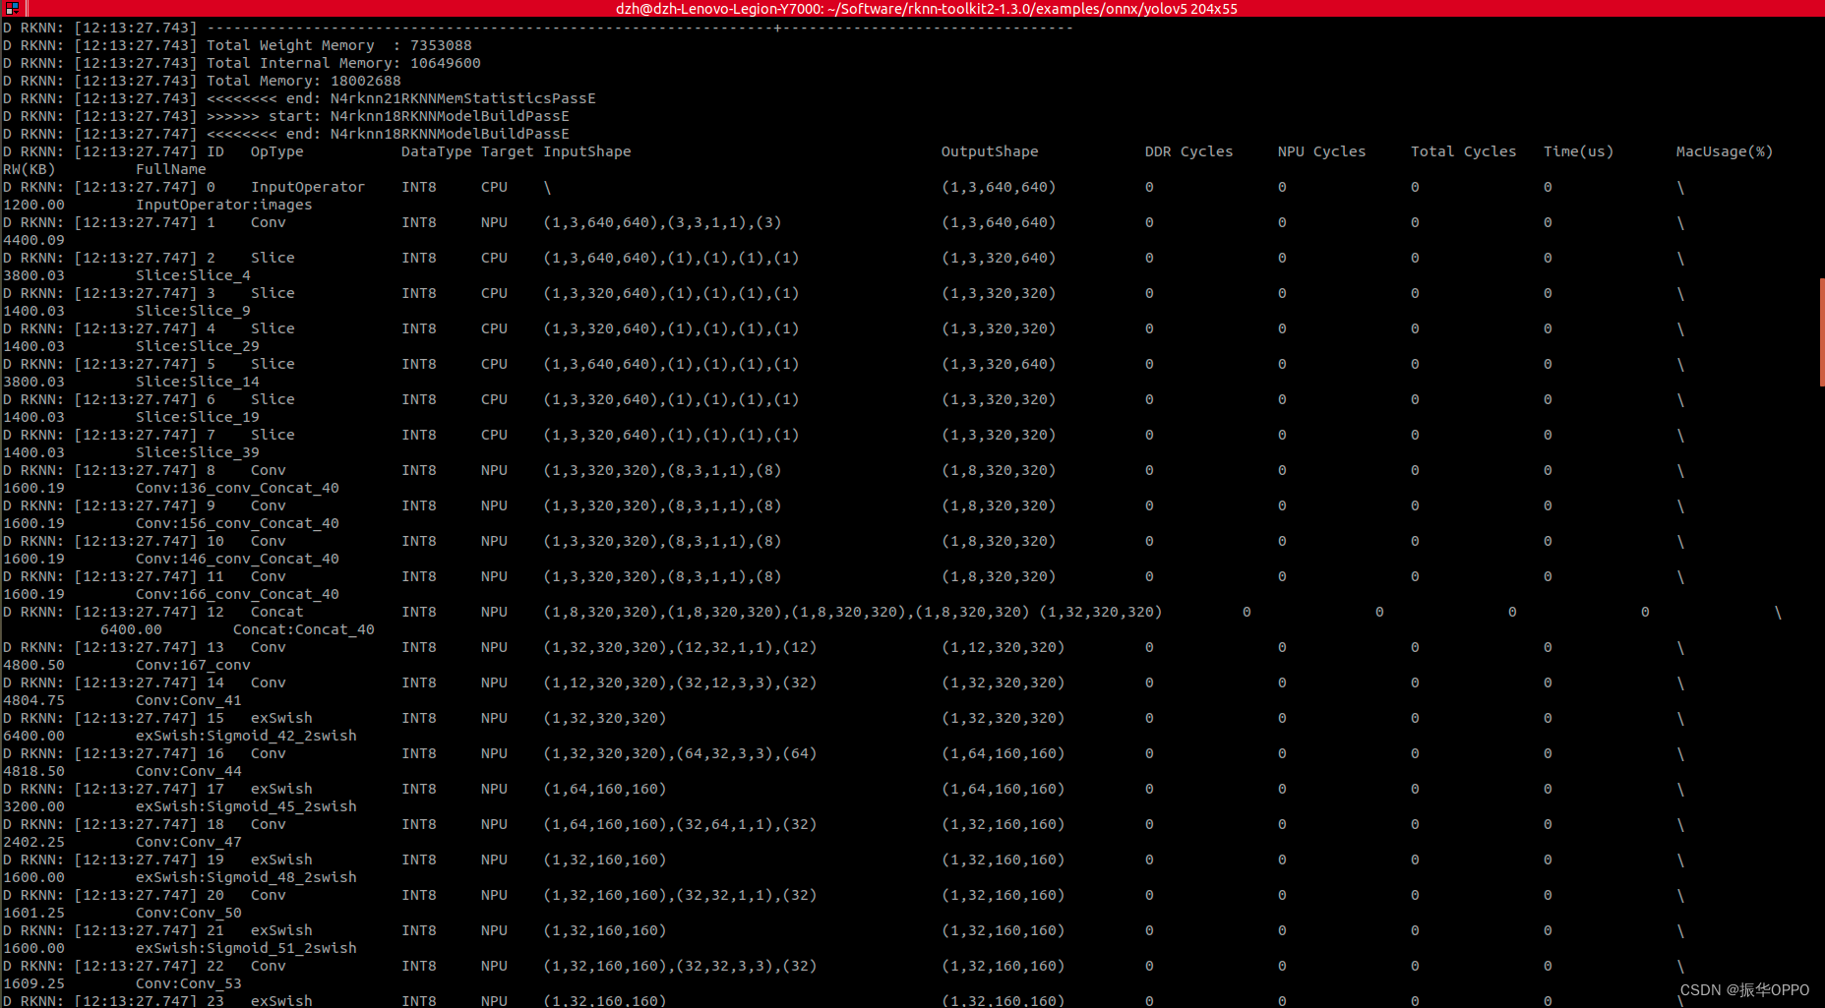
Task: Click the terminal group icon in title bar
Action: pyautogui.click(x=12, y=8)
